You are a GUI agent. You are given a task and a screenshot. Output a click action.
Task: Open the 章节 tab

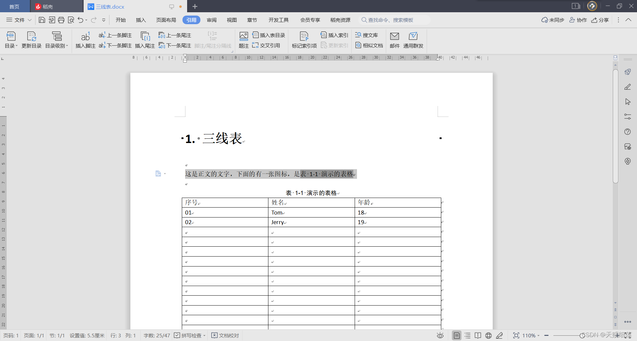pos(252,20)
